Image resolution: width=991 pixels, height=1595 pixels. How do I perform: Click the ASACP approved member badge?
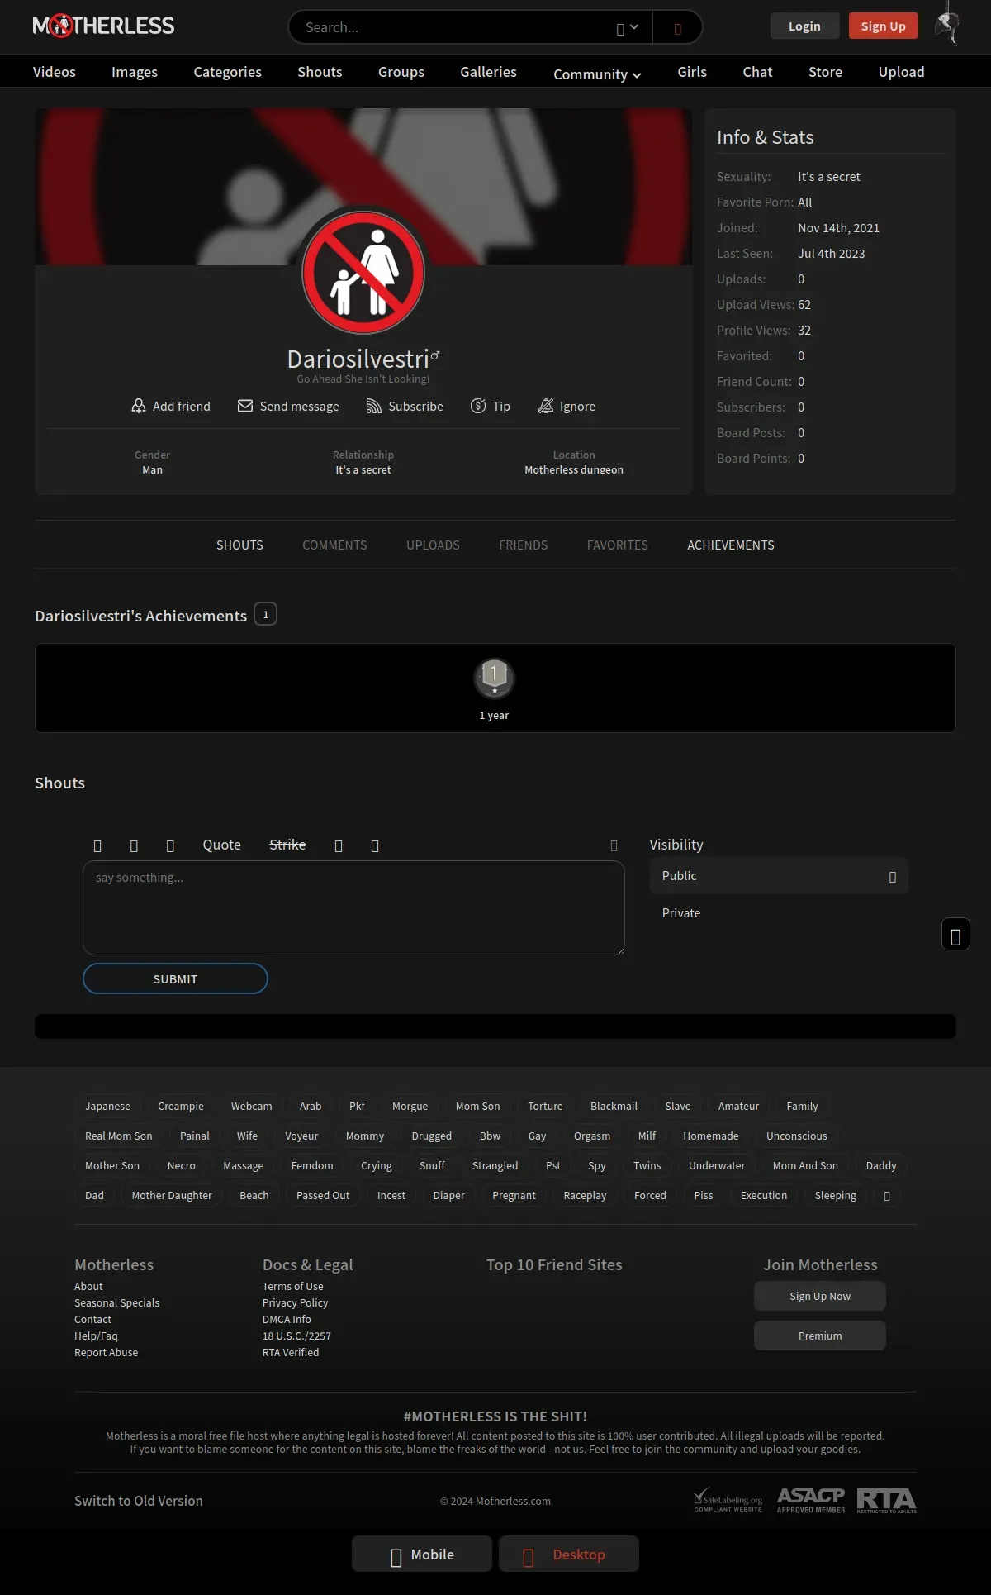click(811, 1500)
